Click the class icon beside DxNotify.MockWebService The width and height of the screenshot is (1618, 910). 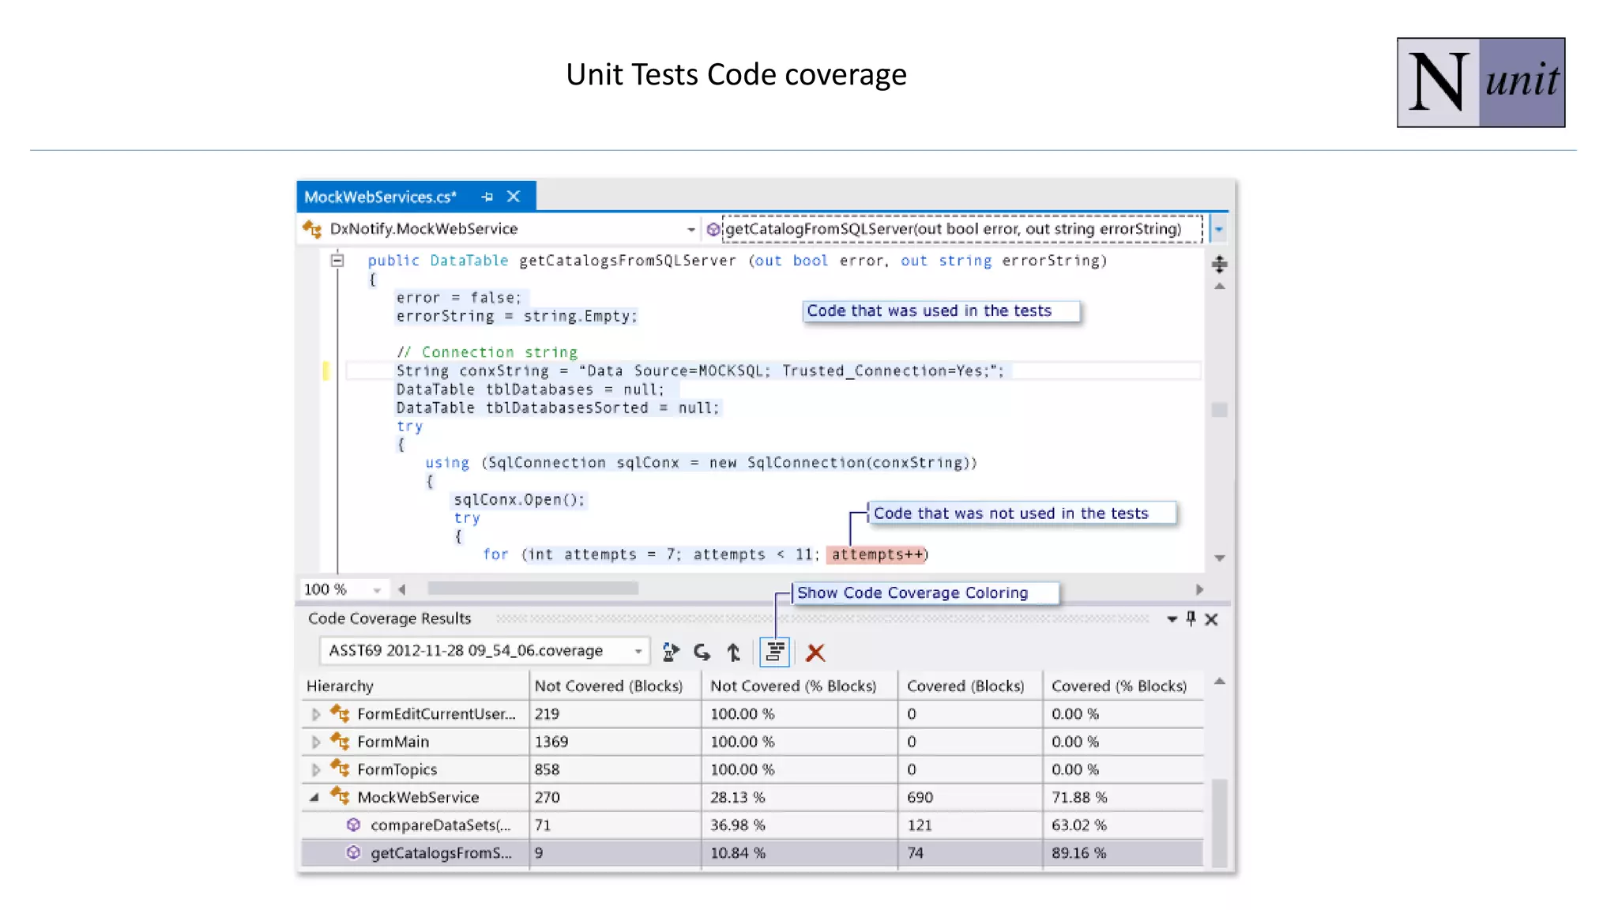[312, 229]
